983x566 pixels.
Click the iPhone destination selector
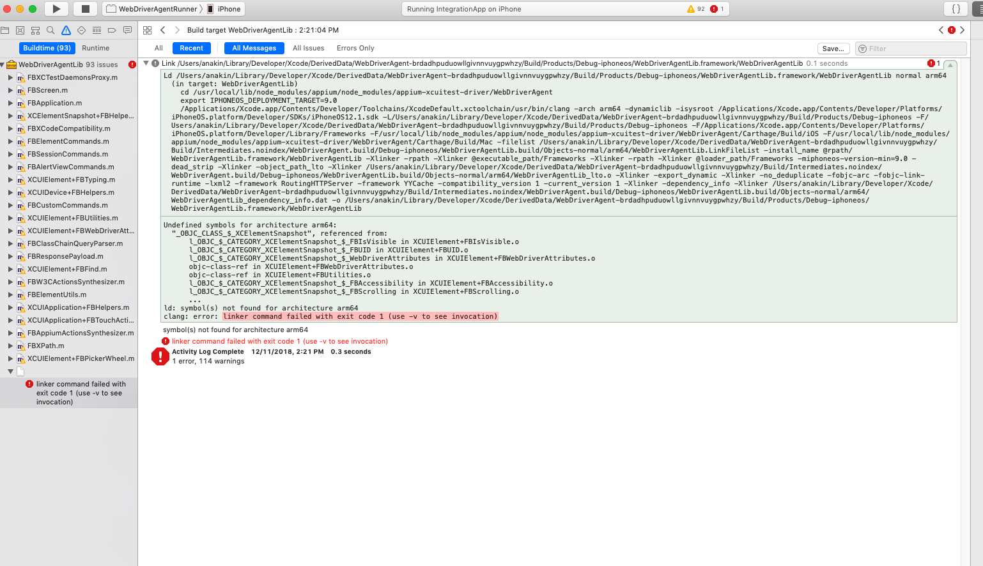(224, 9)
